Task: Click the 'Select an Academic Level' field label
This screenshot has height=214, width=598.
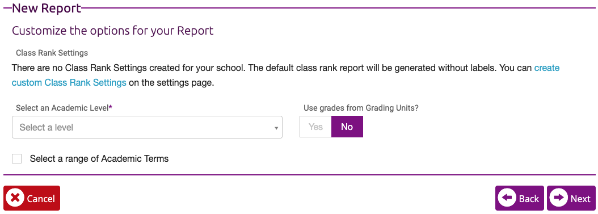Action: click(64, 108)
